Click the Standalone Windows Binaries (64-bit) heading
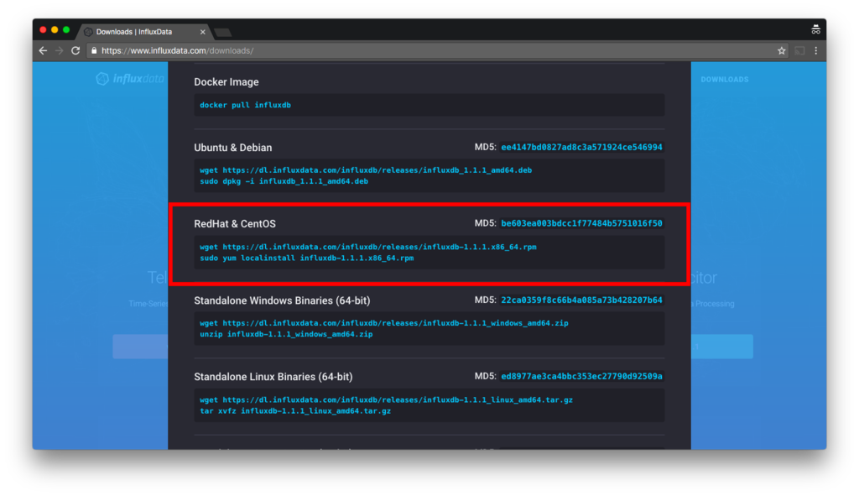The height and width of the screenshot is (496, 859). click(x=282, y=300)
